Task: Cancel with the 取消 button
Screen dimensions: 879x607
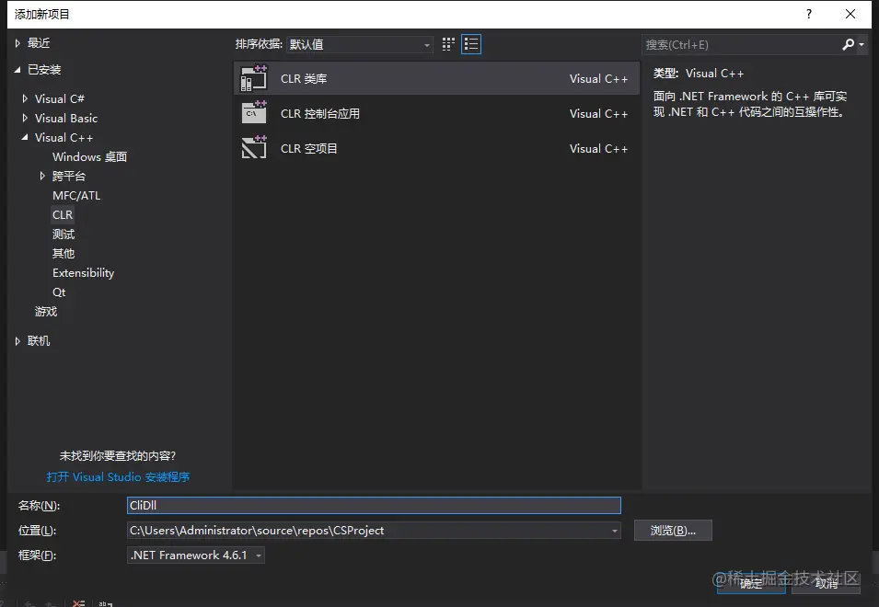Action: tap(826, 583)
